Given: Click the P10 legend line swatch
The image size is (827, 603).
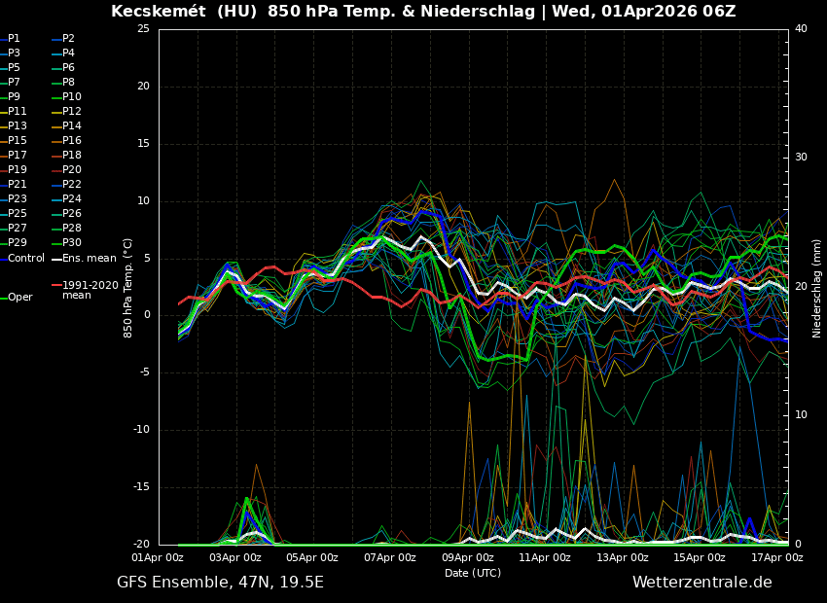Looking at the screenshot, I should pyautogui.click(x=55, y=97).
